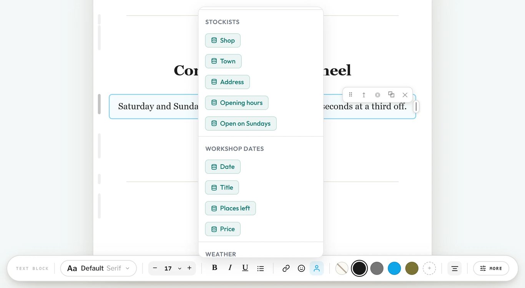Add a hyperlink
Image resolution: width=525 pixels, height=288 pixels.
(x=286, y=268)
